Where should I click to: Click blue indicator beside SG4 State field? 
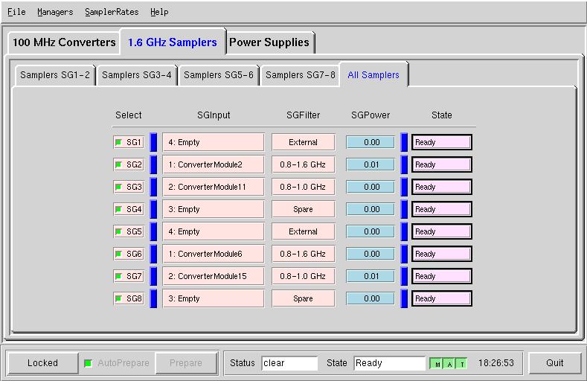(x=404, y=209)
